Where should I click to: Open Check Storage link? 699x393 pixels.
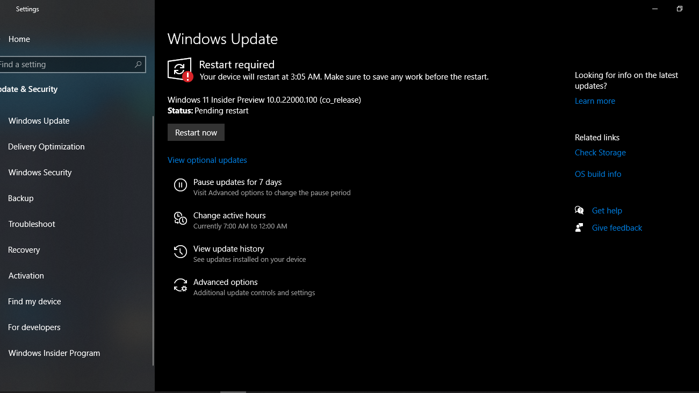tap(600, 153)
